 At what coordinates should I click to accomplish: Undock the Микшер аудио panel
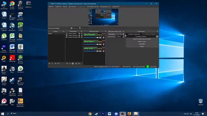click(x=105, y=32)
